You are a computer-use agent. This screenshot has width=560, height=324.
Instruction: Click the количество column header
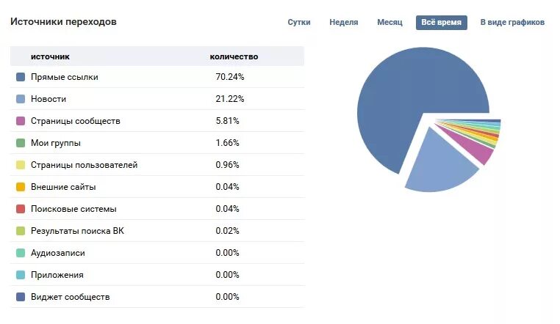(x=234, y=56)
